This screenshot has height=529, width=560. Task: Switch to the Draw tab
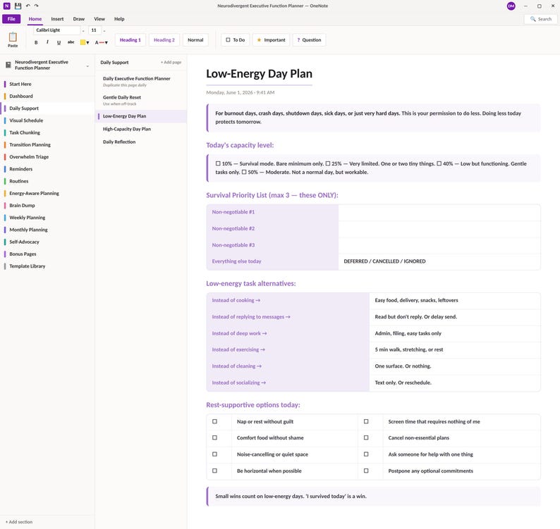coord(78,19)
